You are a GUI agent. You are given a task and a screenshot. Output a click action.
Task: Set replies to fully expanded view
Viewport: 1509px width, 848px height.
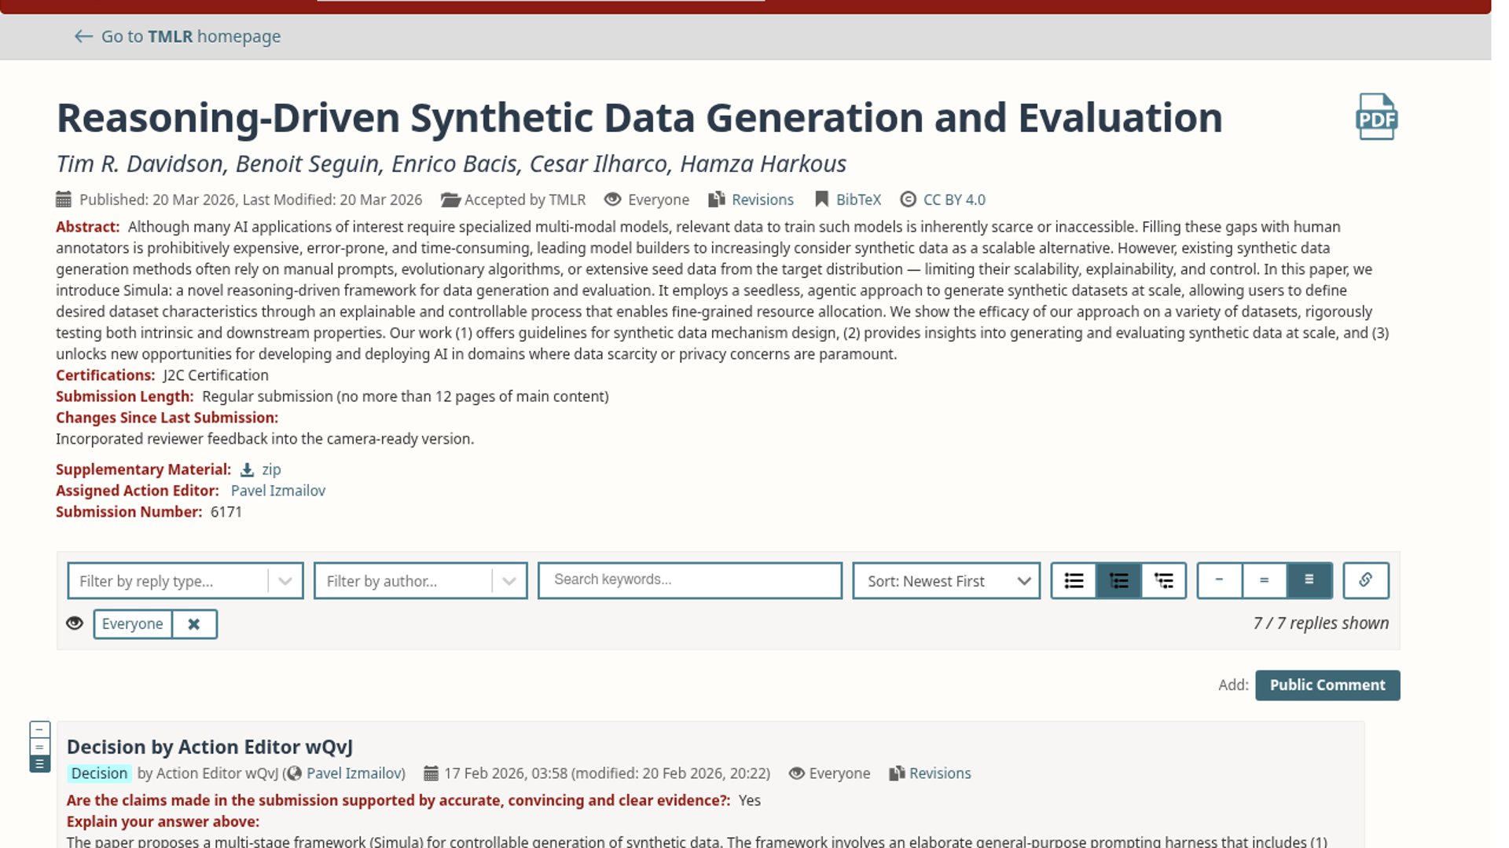point(1309,580)
